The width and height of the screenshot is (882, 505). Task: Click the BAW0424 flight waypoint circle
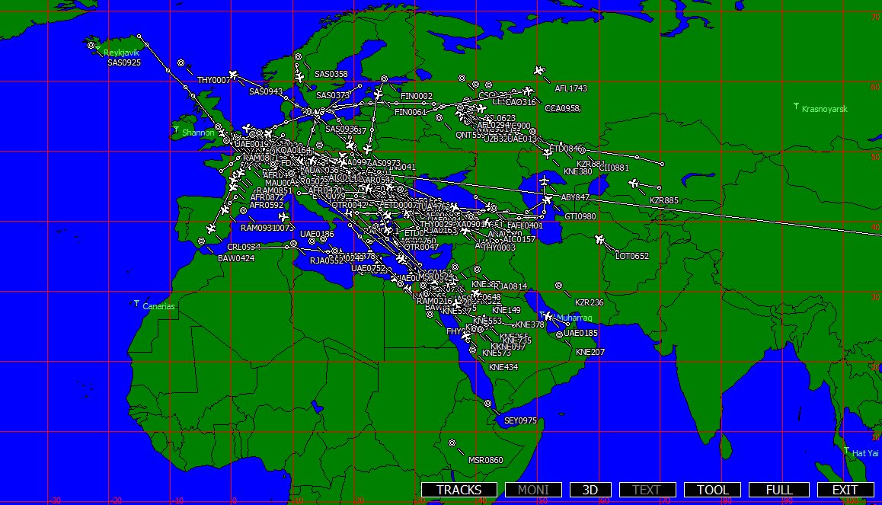[x=201, y=241]
